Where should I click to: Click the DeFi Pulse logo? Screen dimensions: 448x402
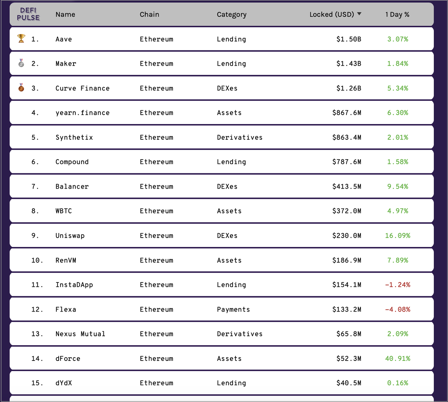coord(28,14)
